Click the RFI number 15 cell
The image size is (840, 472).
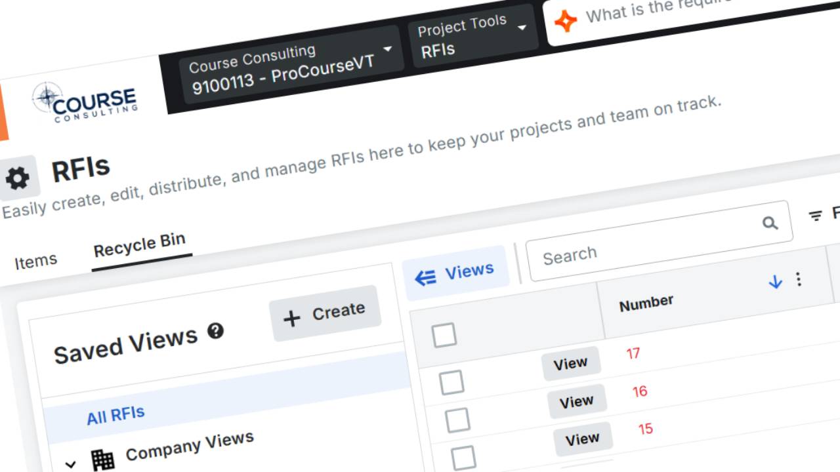click(645, 429)
